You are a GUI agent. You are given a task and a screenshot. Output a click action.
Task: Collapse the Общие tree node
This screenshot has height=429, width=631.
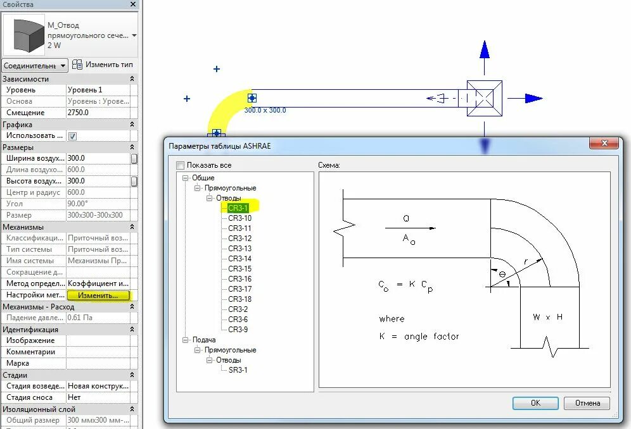coord(185,178)
